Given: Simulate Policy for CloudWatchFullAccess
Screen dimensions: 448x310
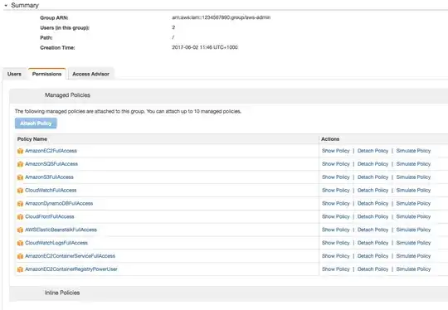Looking at the screenshot, I should point(413,190).
